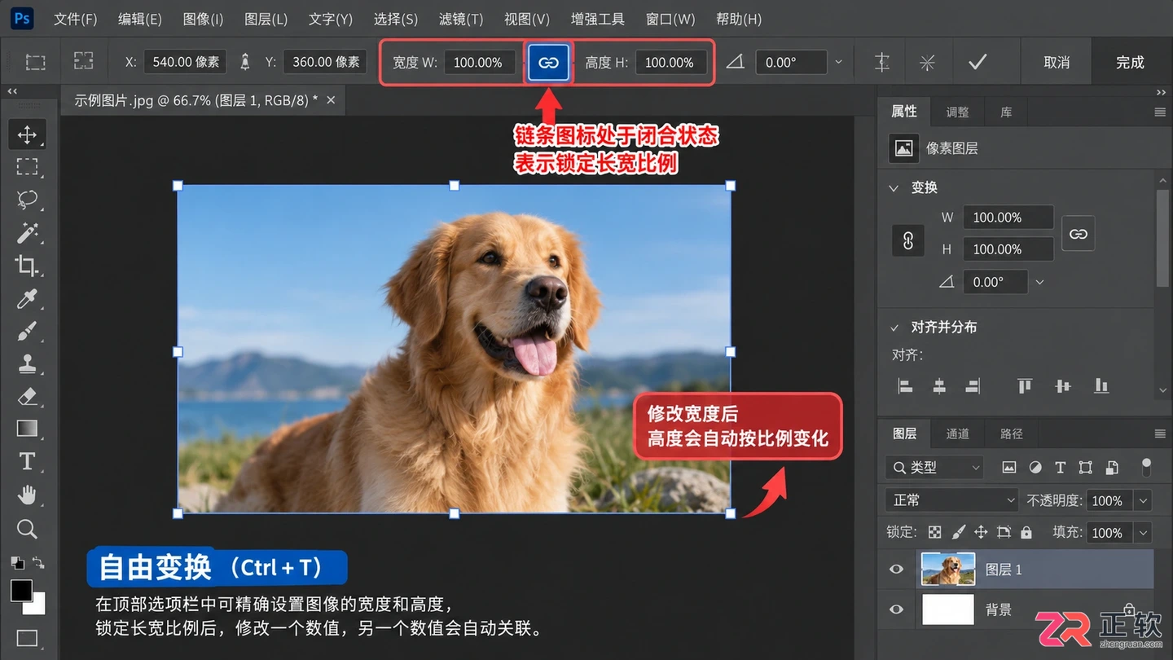Select the Rectangular Marquee tool
1173x660 pixels.
[x=27, y=167]
